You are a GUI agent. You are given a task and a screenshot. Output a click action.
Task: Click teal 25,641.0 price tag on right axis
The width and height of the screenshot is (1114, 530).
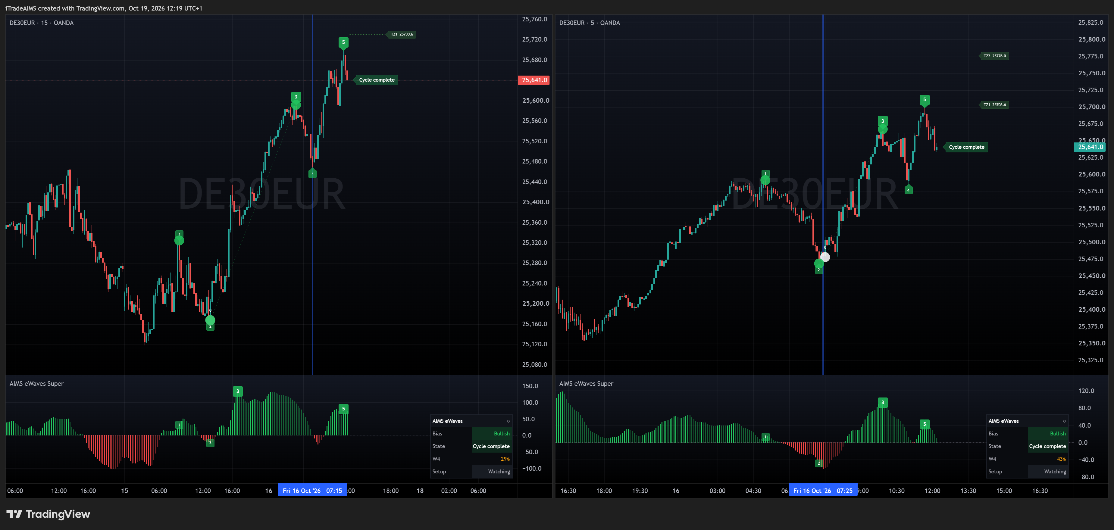tap(1090, 147)
